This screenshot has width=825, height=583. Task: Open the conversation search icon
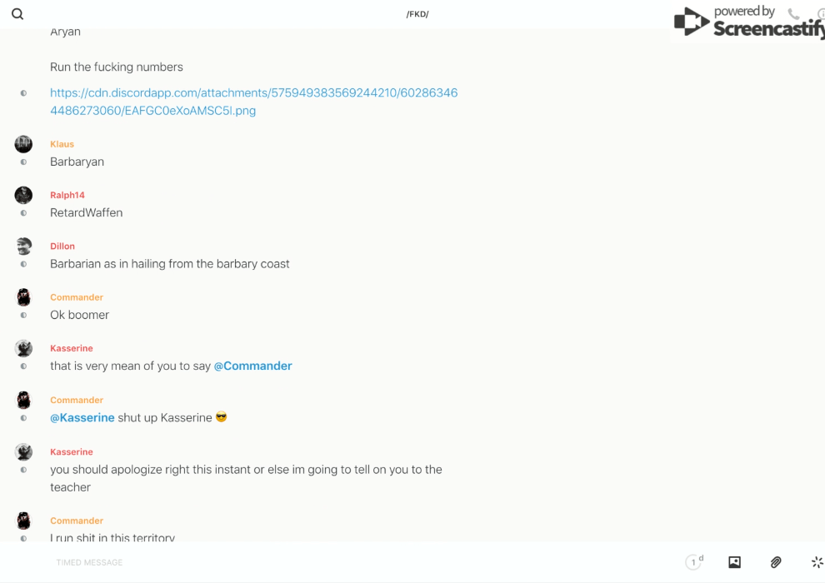[x=17, y=14]
